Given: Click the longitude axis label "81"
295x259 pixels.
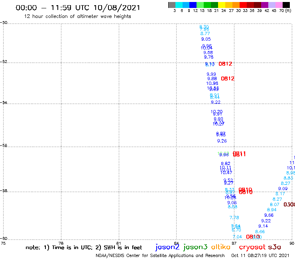Looking at the screenshot, I should [119, 243].
